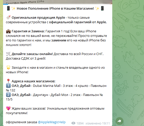This screenshot has height=126, width=144.
Task: Open the @AppleMagicHelp link
Action: click(x=52, y=122)
